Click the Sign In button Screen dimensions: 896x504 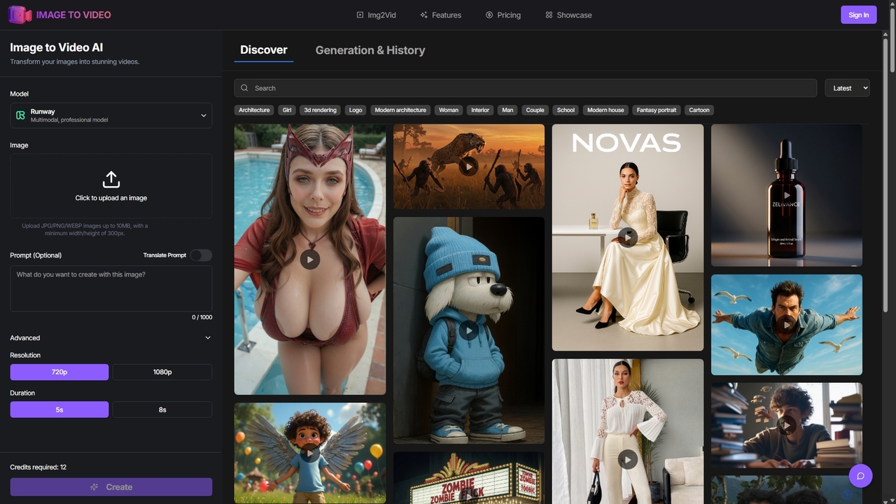click(858, 15)
